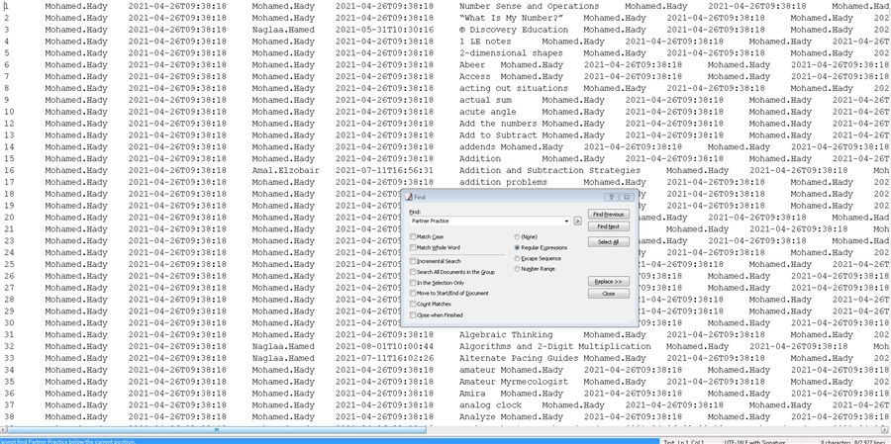Click timestamp 2021-05-31T10:30:16

pos(384,30)
